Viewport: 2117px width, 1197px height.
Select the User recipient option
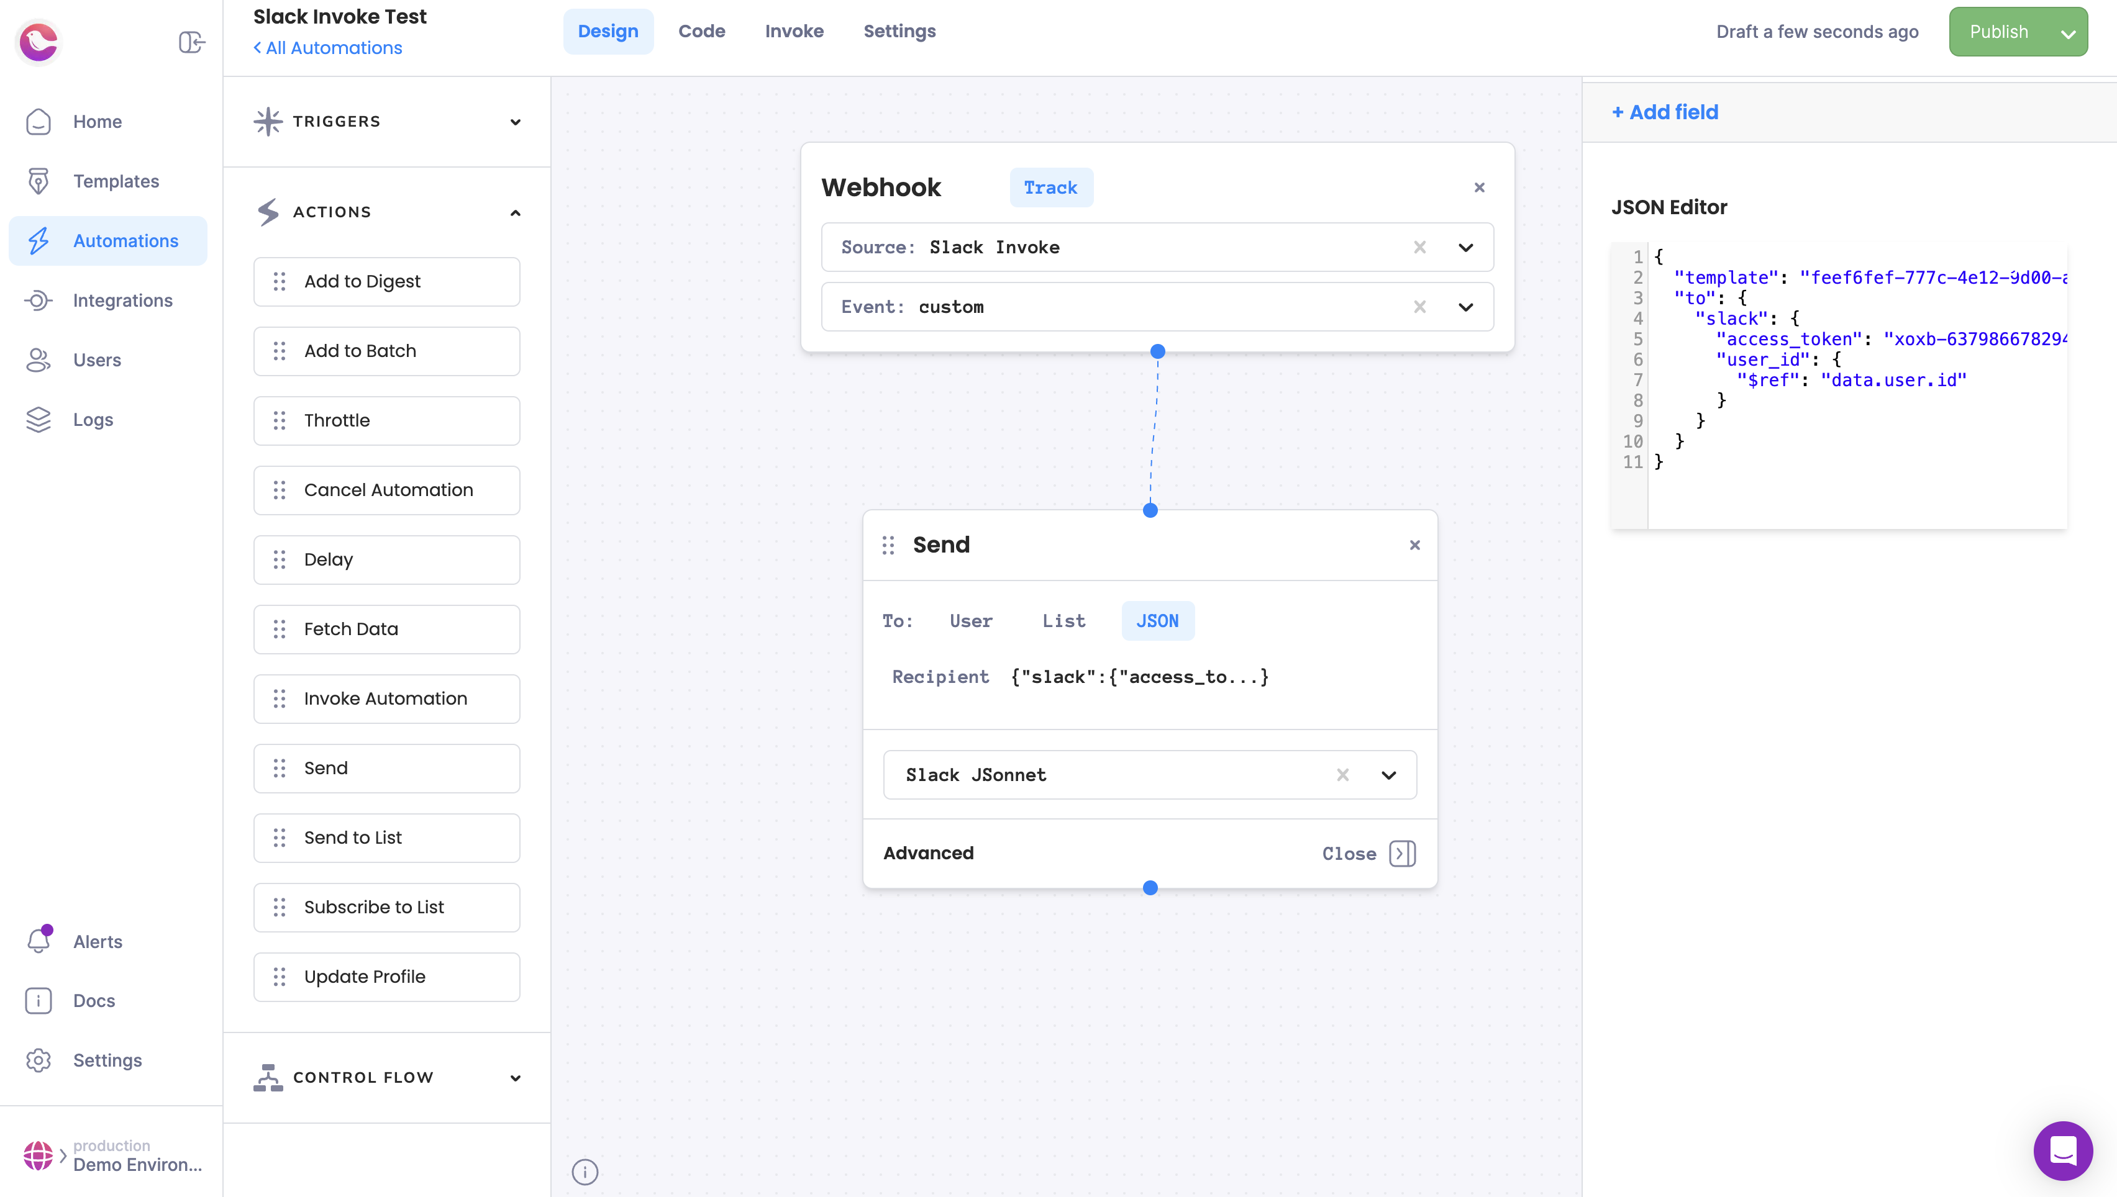pos(970,621)
